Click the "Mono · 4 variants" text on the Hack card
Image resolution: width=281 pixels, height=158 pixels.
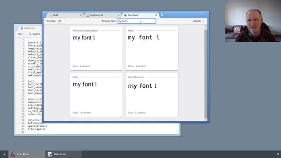[137, 66]
